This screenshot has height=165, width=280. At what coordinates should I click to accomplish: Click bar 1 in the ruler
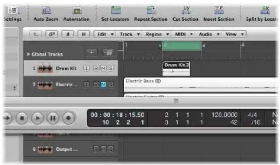pos(126,45)
